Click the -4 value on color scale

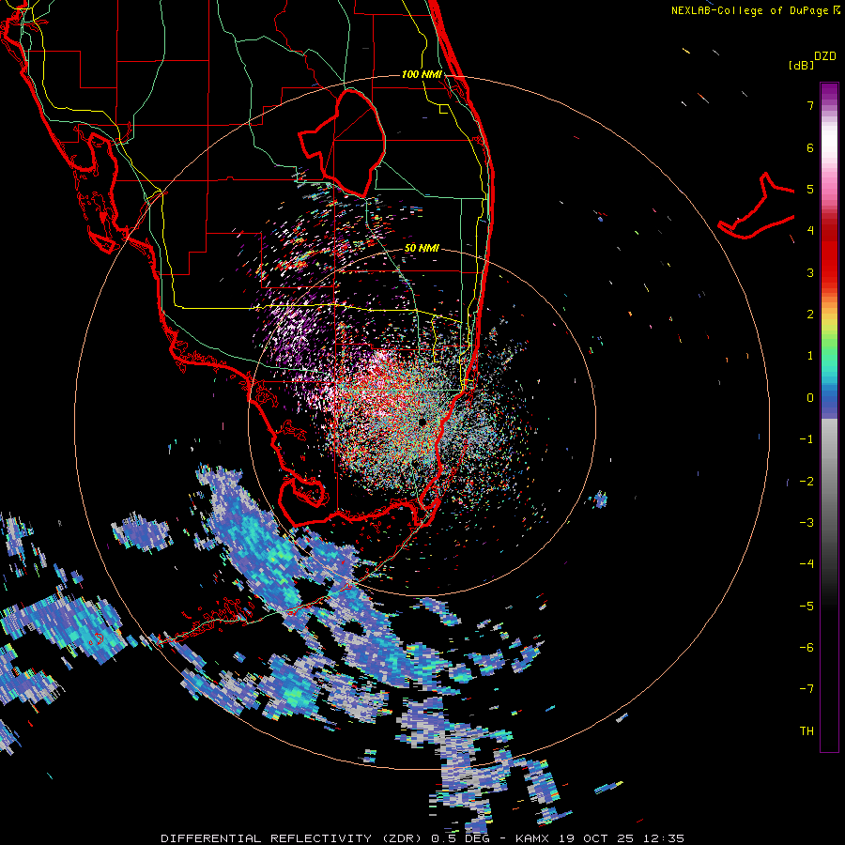pyautogui.click(x=807, y=564)
